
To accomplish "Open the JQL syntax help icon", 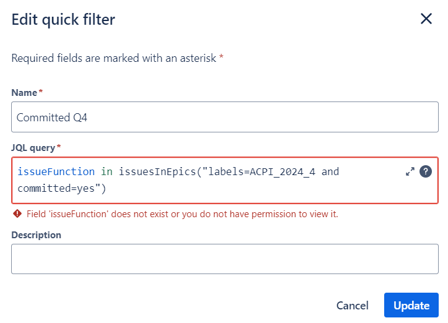I will (426, 171).
